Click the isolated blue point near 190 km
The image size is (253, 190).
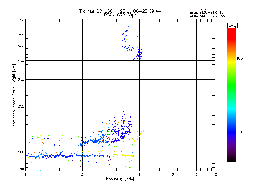coord(51,111)
